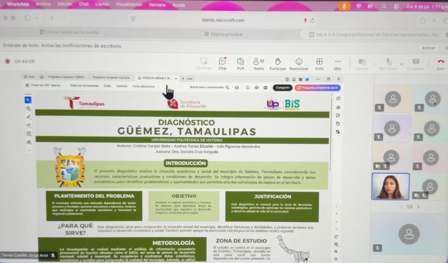Dismiss the desktop notifications banner
This screenshot has width=448, height=263.
446,48
